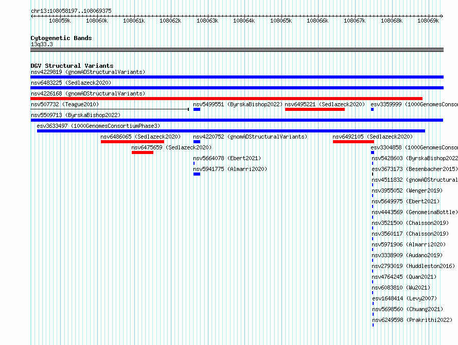
Task: Click the 13q33.3 cytogenetic band bar
Action: click(237, 50)
